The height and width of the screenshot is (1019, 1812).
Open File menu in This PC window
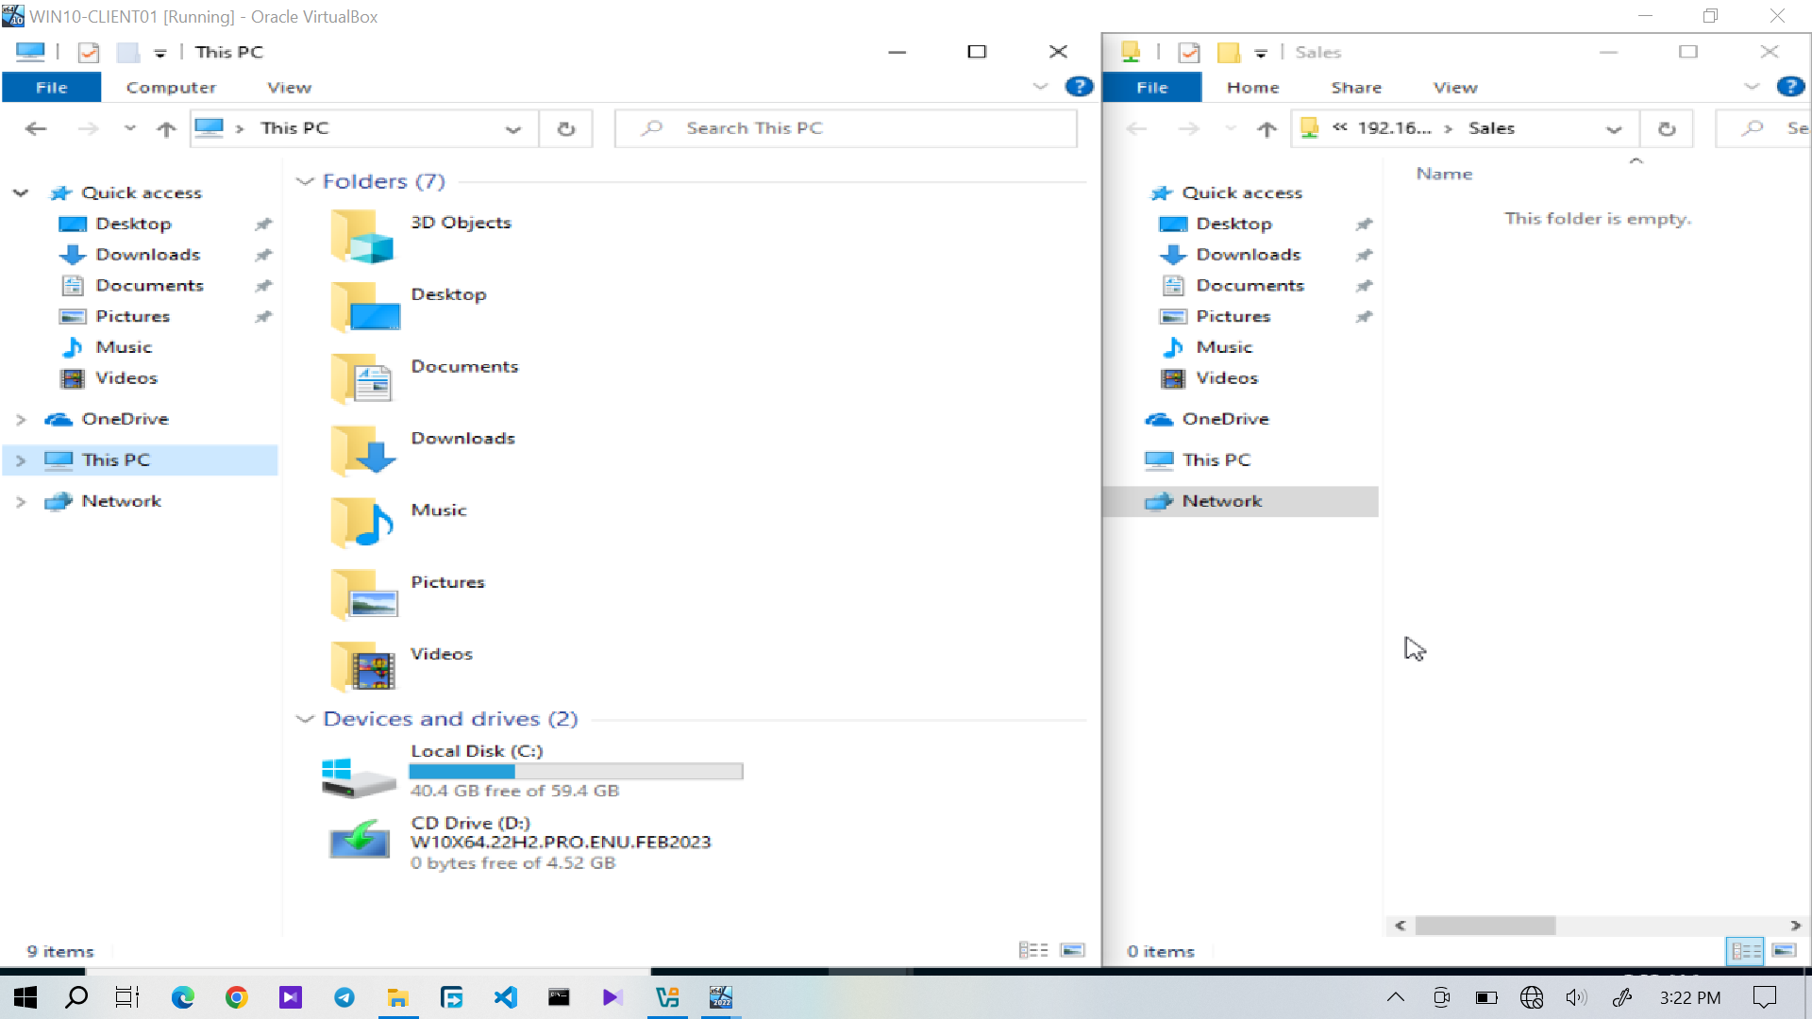tap(52, 87)
